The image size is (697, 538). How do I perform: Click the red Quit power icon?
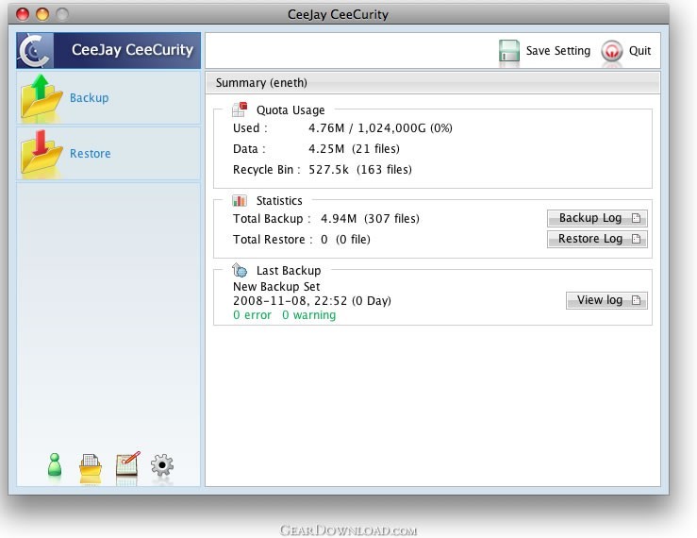[x=612, y=51]
